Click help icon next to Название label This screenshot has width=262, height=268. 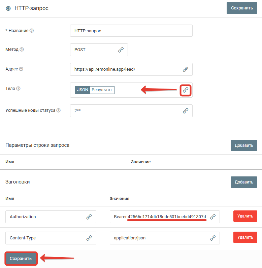[x=32, y=31]
